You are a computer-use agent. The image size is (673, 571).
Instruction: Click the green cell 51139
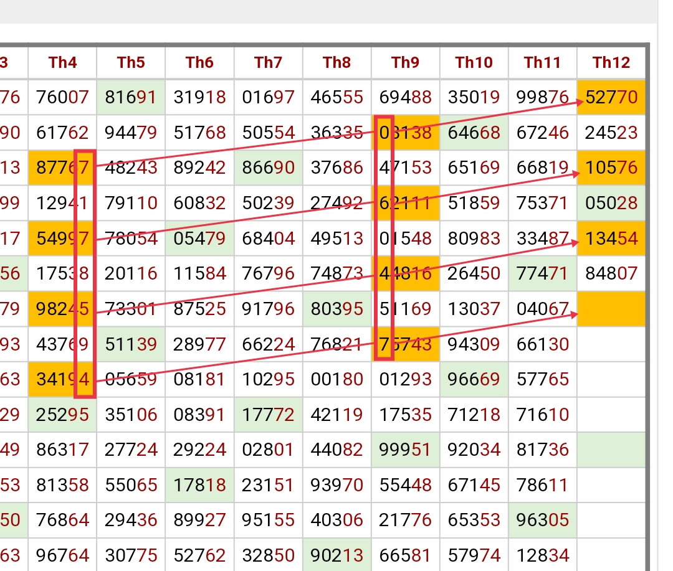pyautogui.click(x=131, y=344)
